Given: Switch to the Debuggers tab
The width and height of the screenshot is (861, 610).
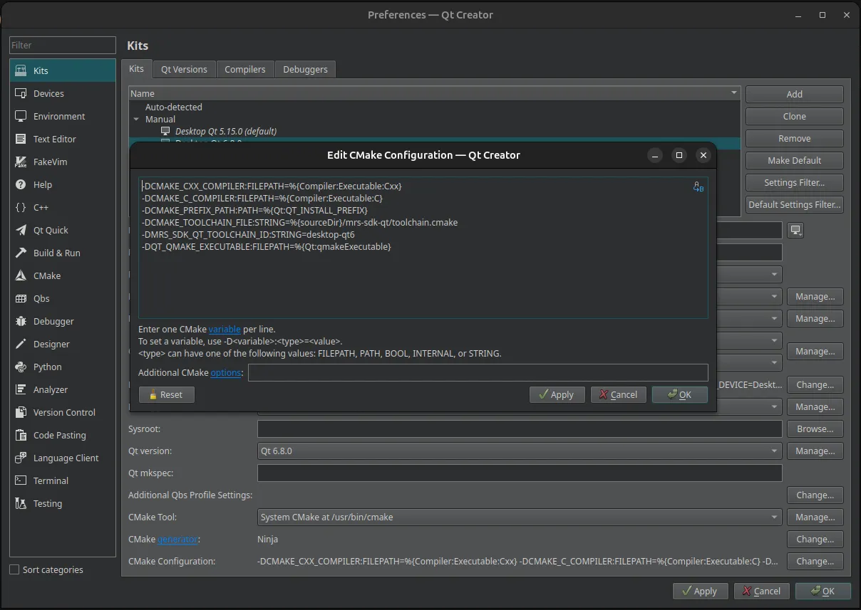Looking at the screenshot, I should [305, 69].
